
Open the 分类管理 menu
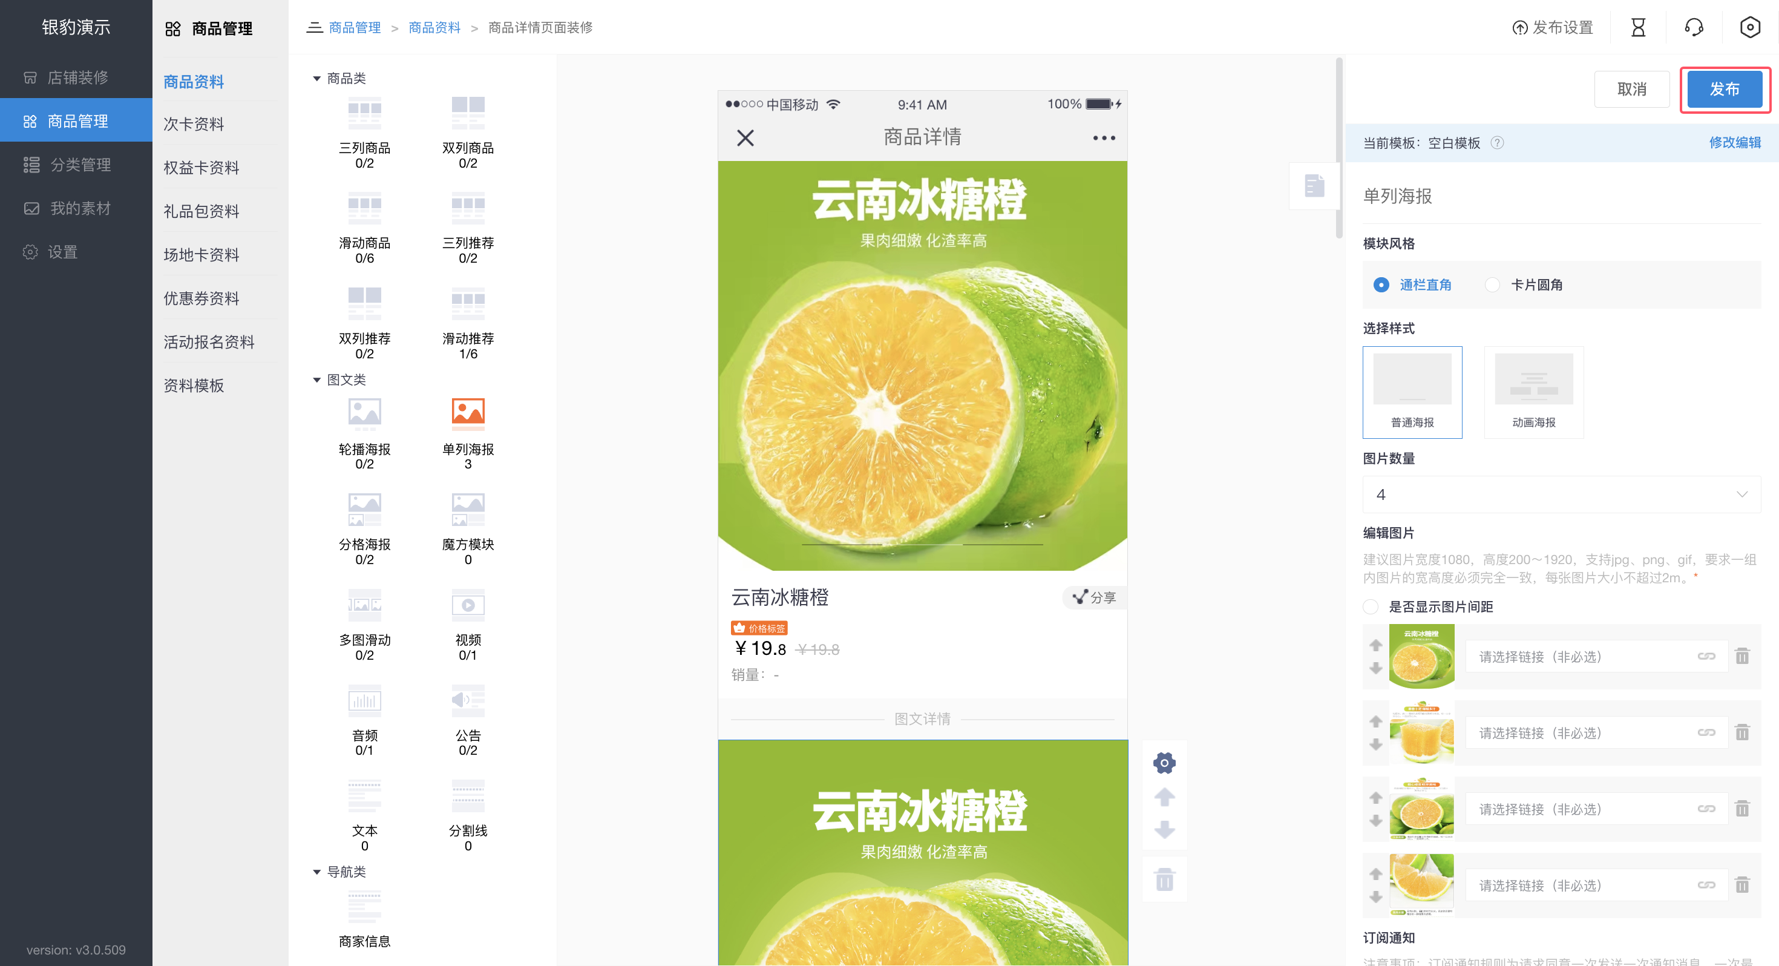(76, 165)
